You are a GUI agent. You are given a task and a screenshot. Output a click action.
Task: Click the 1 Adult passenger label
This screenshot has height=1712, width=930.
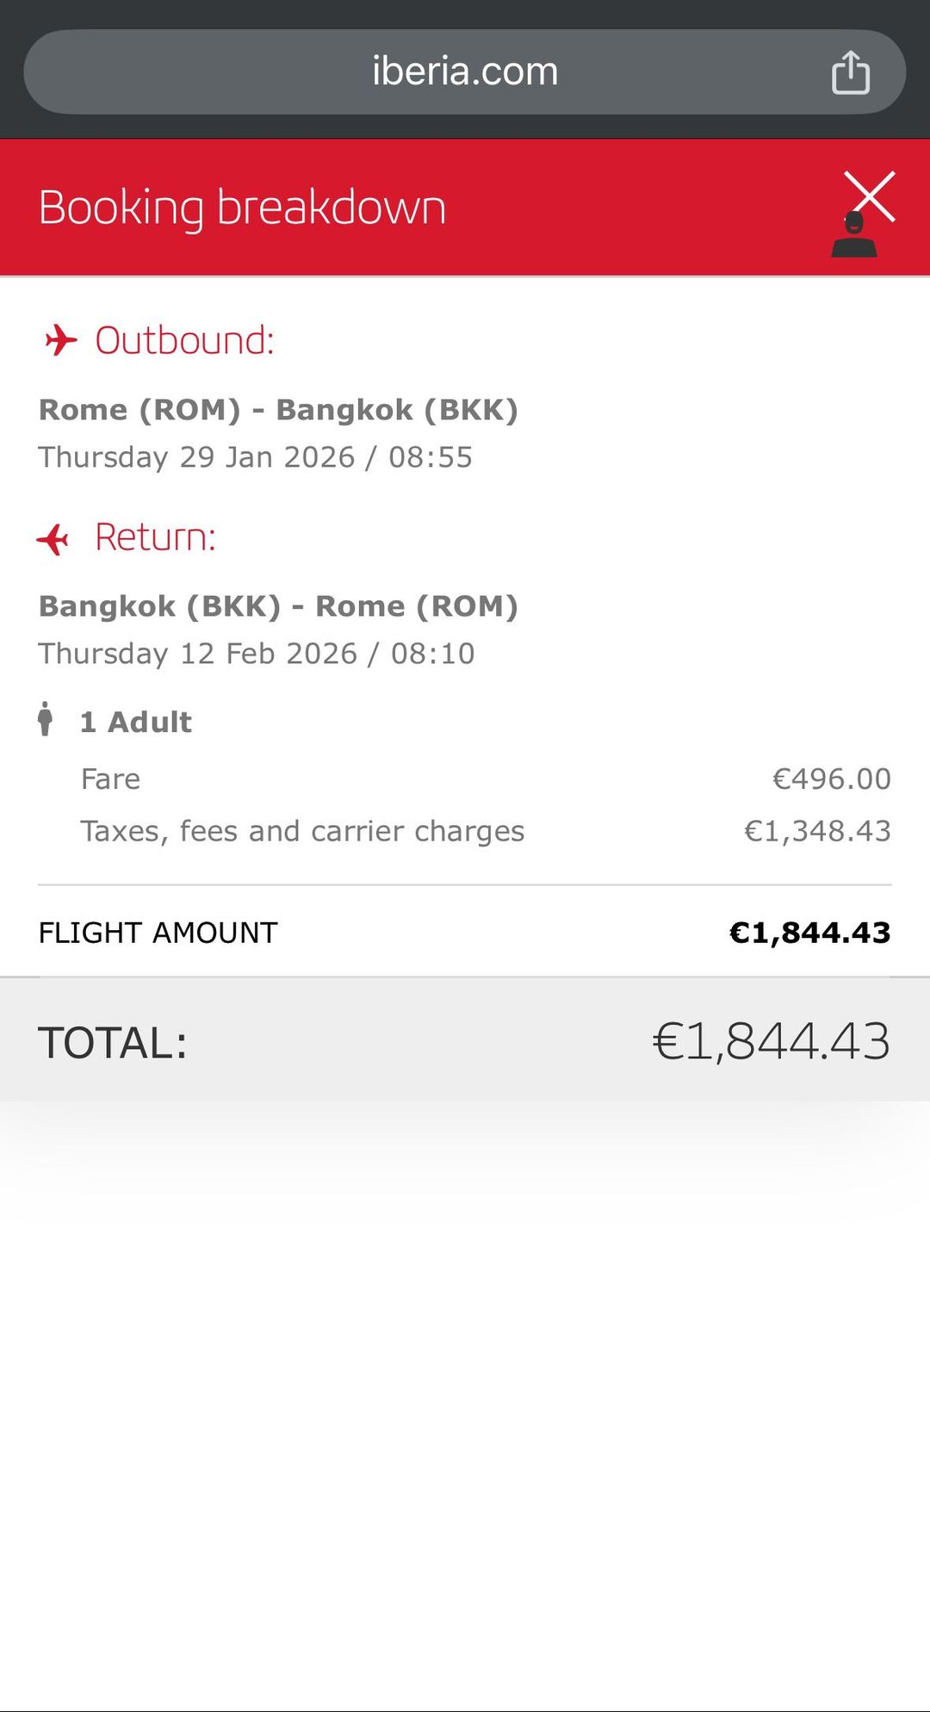(136, 722)
